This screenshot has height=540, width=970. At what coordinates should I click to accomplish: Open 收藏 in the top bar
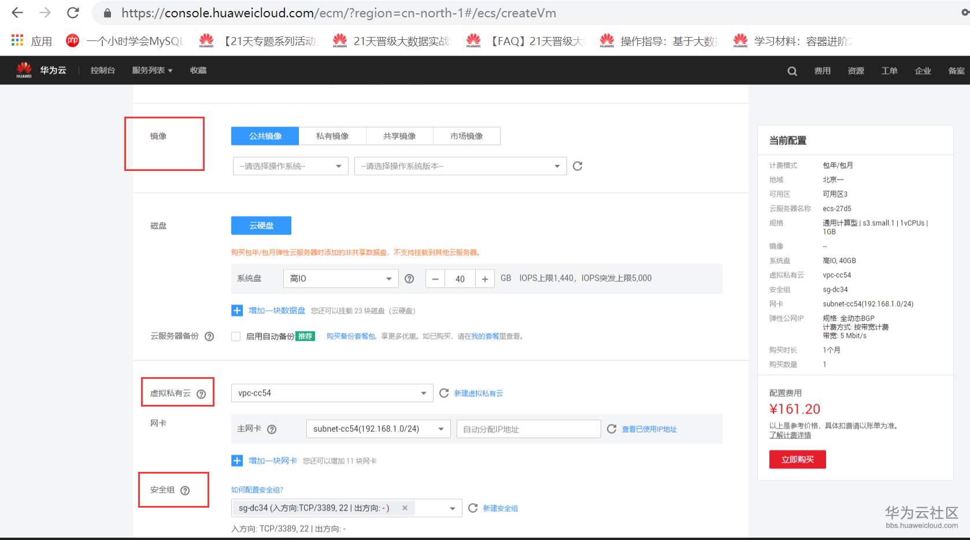[x=198, y=70]
